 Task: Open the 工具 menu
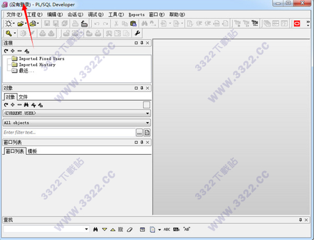click(x=116, y=15)
